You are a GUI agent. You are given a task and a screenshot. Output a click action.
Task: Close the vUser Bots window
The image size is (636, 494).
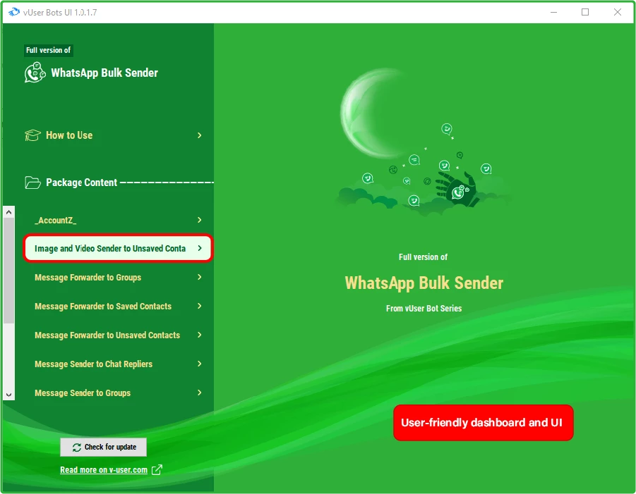pyautogui.click(x=618, y=12)
